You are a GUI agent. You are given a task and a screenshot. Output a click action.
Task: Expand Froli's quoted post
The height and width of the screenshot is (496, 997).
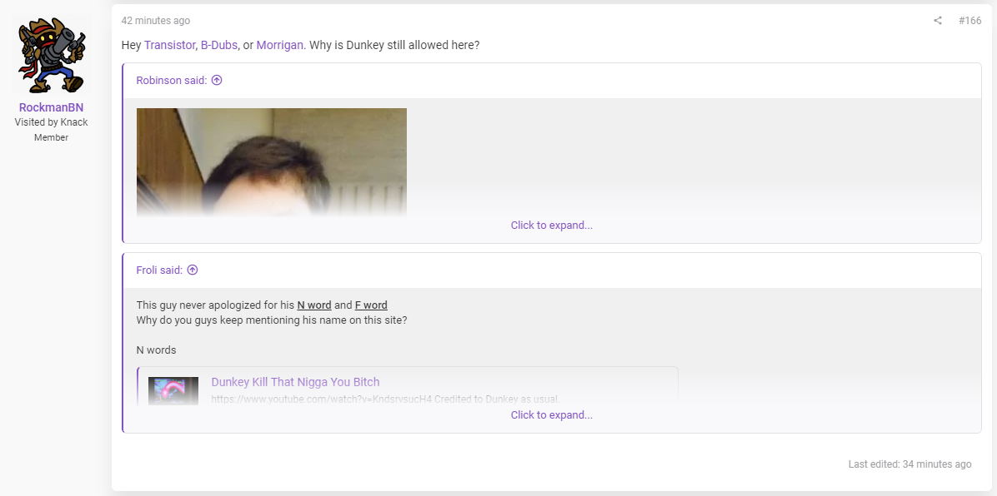pyautogui.click(x=551, y=414)
